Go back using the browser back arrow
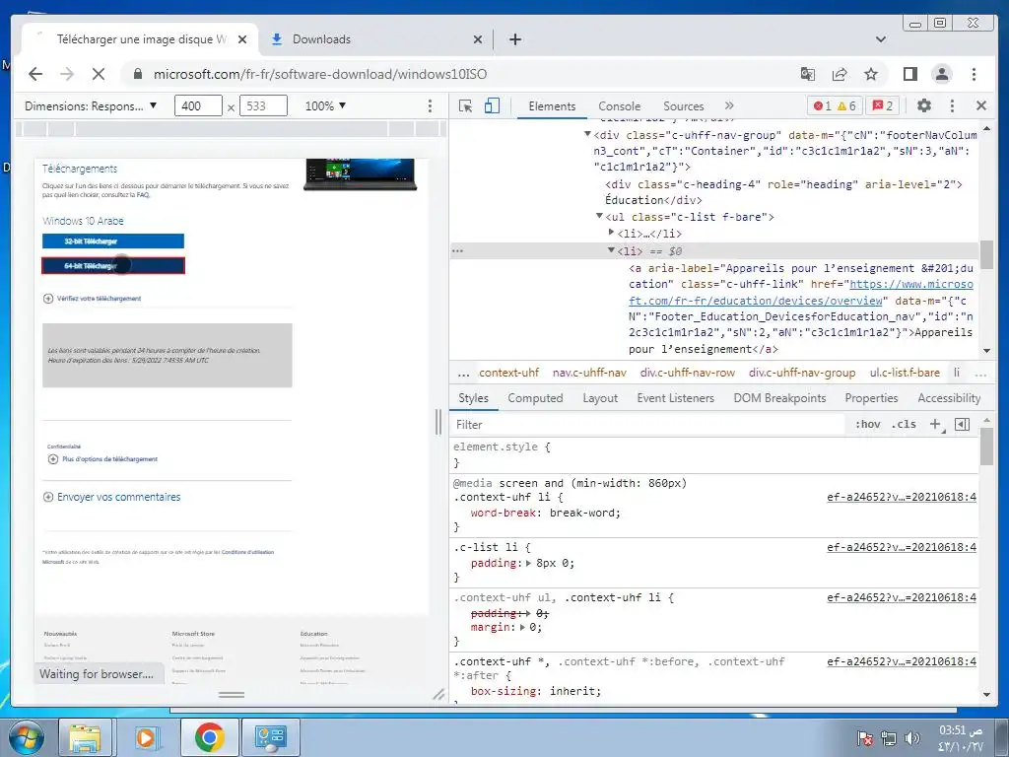The height and width of the screenshot is (757, 1009). pyautogui.click(x=35, y=74)
